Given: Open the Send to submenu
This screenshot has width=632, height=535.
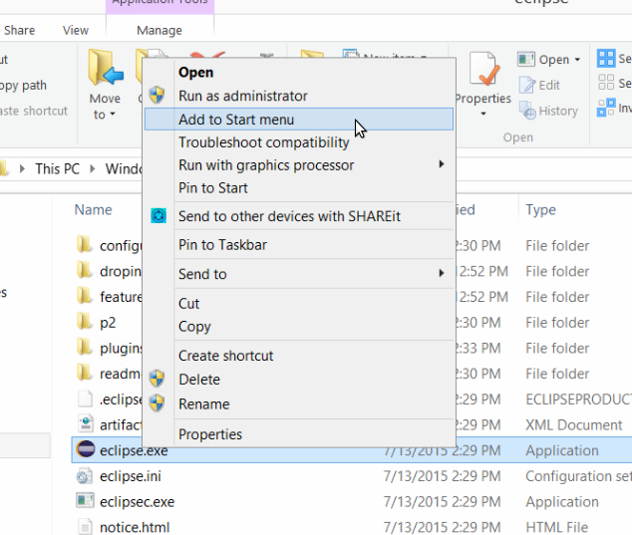Looking at the screenshot, I should coord(299,274).
